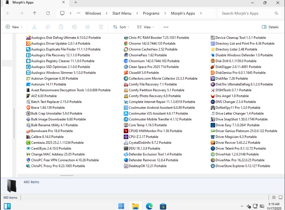Open Microsoft Edge from the taskbar
285x210 pixels.
[149, 206]
